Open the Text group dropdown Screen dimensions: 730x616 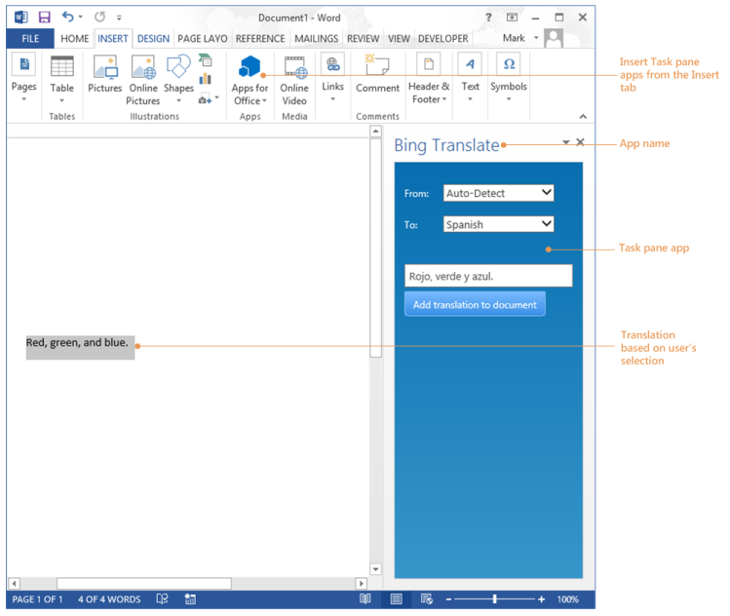470,78
